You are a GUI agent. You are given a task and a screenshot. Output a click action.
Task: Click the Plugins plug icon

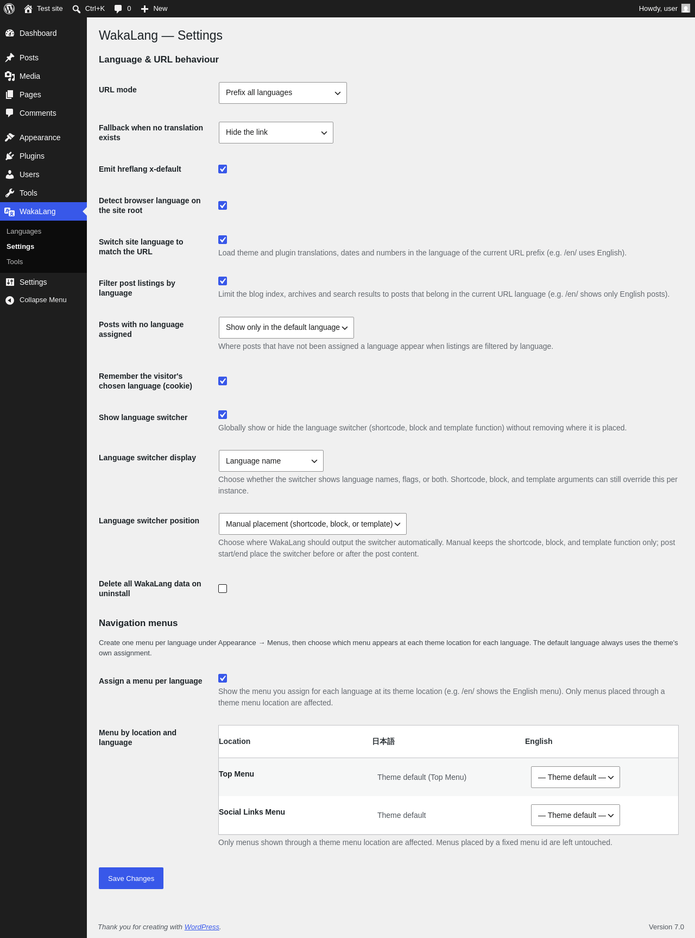click(x=10, y=156)
